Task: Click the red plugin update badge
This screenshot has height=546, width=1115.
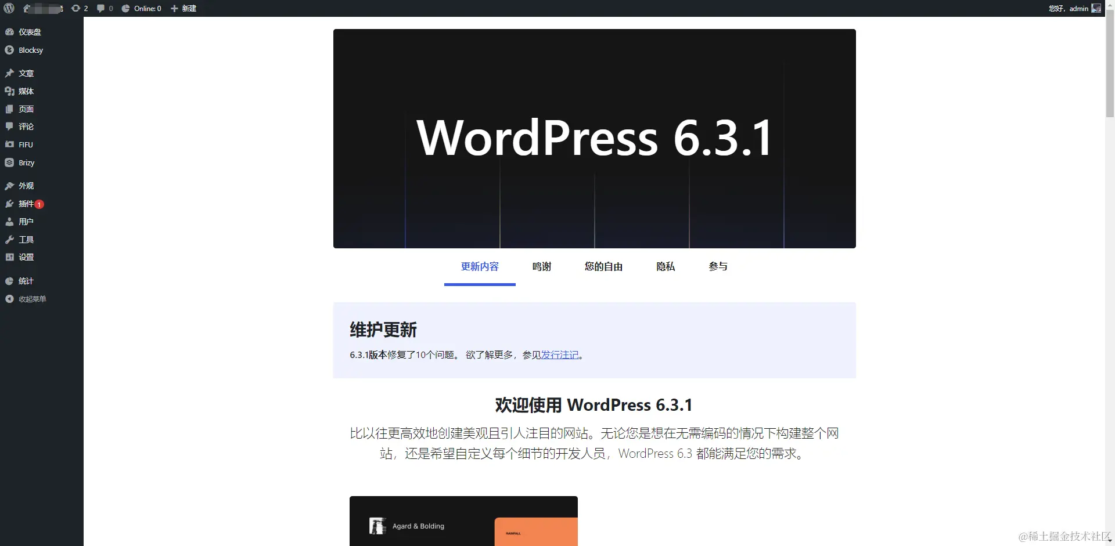Action: click(x=39, y=204)
